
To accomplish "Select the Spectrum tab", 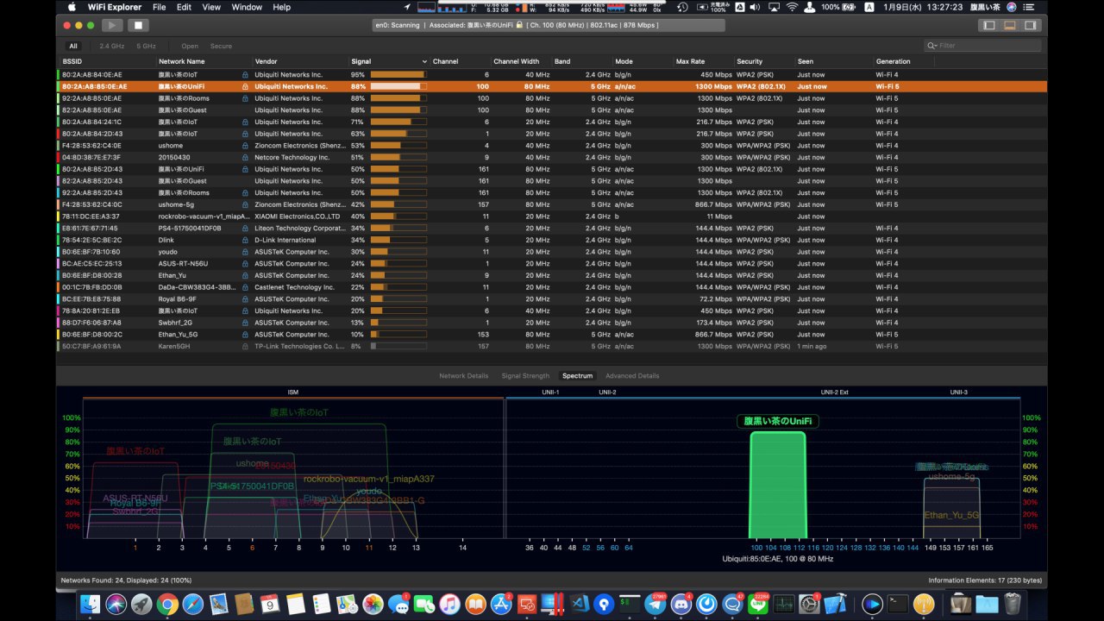I will click(x=578, y=376).
